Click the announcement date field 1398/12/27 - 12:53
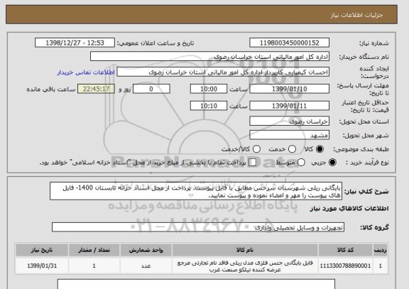Viewport: 409px width, 289px height. point(75,43)
